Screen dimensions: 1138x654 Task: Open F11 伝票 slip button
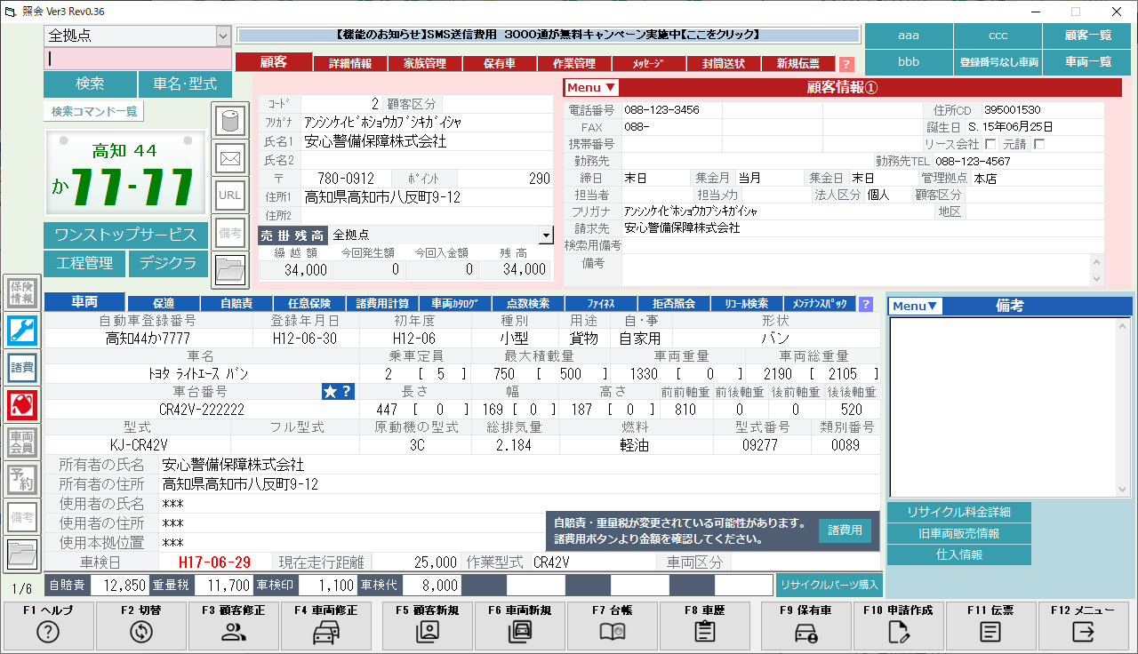[990, 626]
